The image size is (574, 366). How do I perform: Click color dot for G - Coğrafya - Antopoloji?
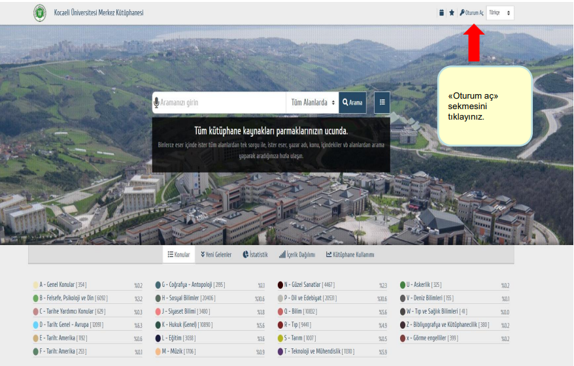(x=158, y=285)
